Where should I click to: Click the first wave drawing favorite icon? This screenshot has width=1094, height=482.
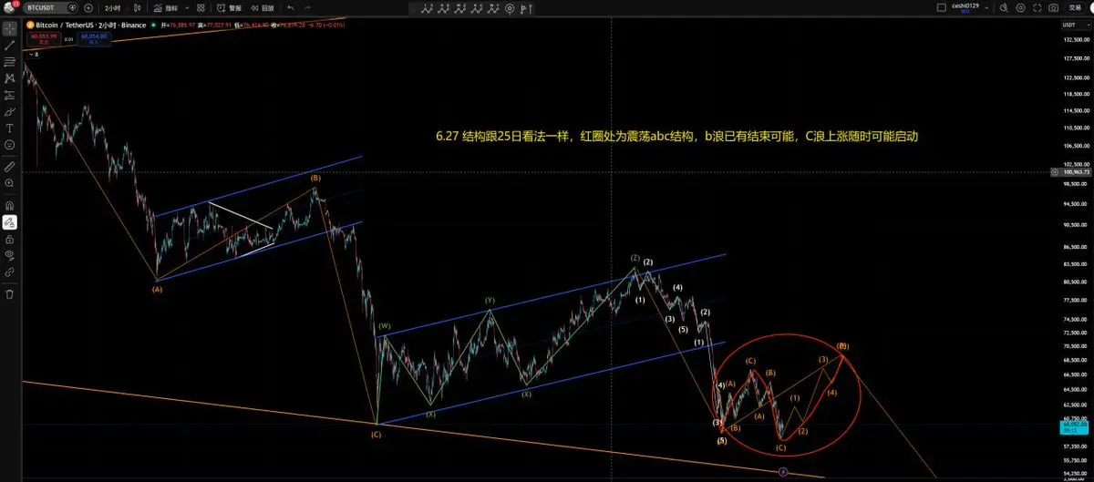coord(427,8)
